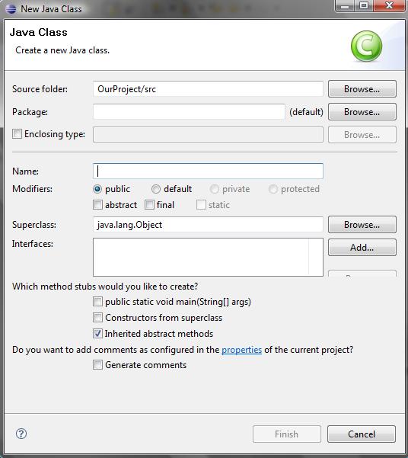
Task: Click the Superclass text field
Action: pos(208,224)
